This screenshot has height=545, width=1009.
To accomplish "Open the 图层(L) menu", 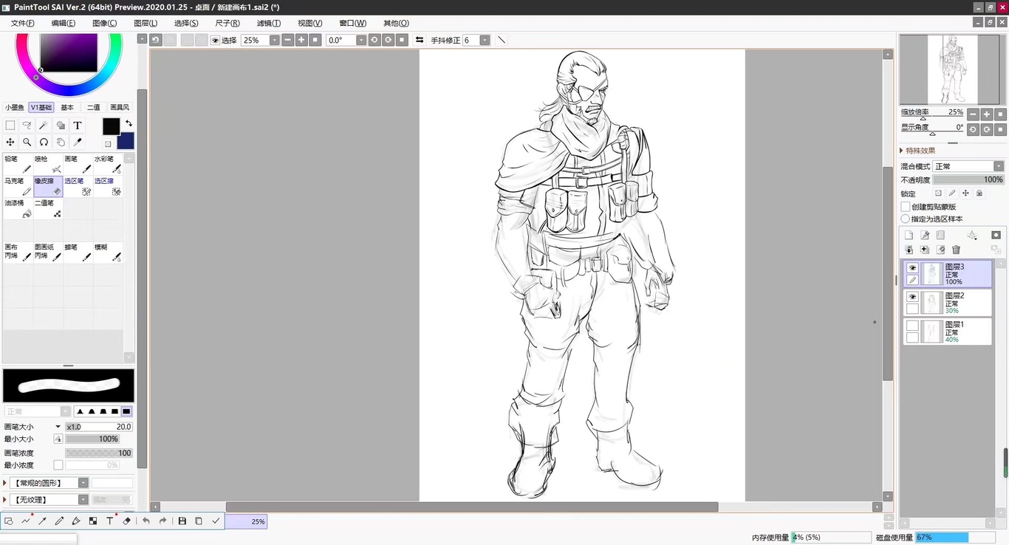I will click(146, 23).
